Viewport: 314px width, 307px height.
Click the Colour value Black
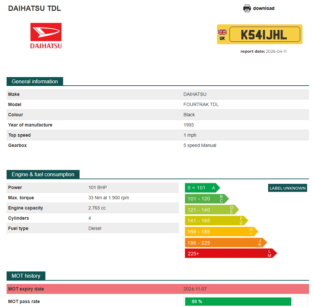click(x=189, y=115)
